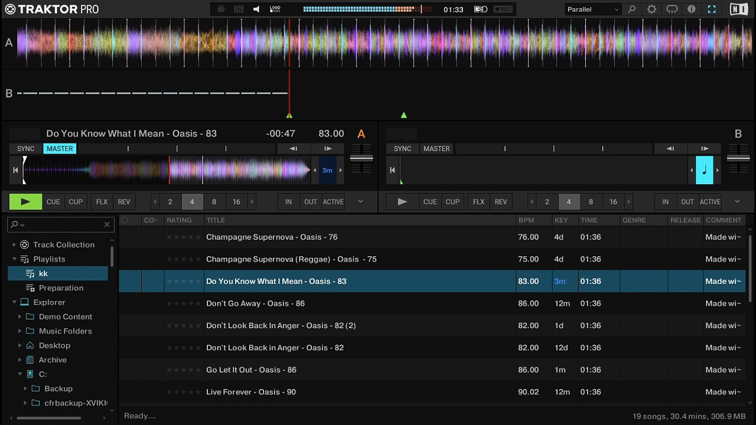
Task: Open the info icon in the header
Action: click(692, 9)
